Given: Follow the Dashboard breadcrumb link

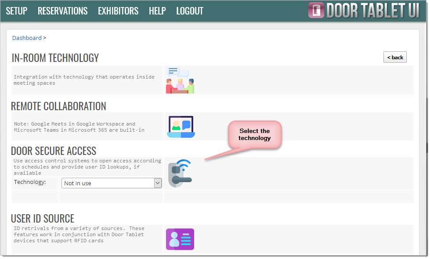Looking at the screenshot, I should pos(27,38).
